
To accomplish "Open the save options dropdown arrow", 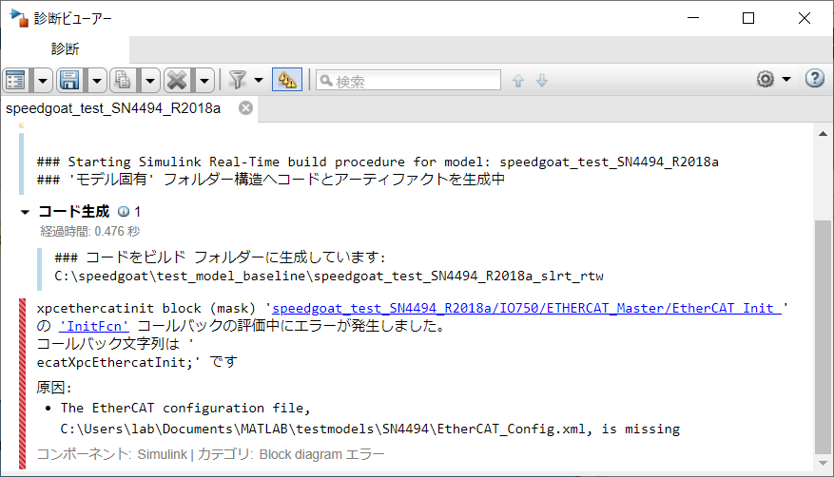I will coord(97,82).
